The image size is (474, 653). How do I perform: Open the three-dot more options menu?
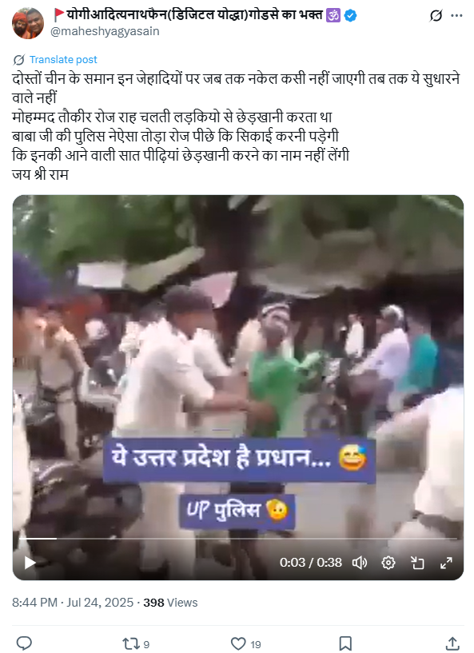pos(457,16)
